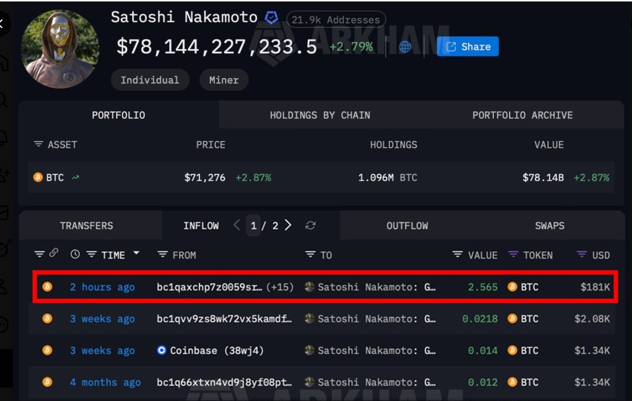632x401 pixels.
Task: Click the PRICE column header
Action: point(211,145)
